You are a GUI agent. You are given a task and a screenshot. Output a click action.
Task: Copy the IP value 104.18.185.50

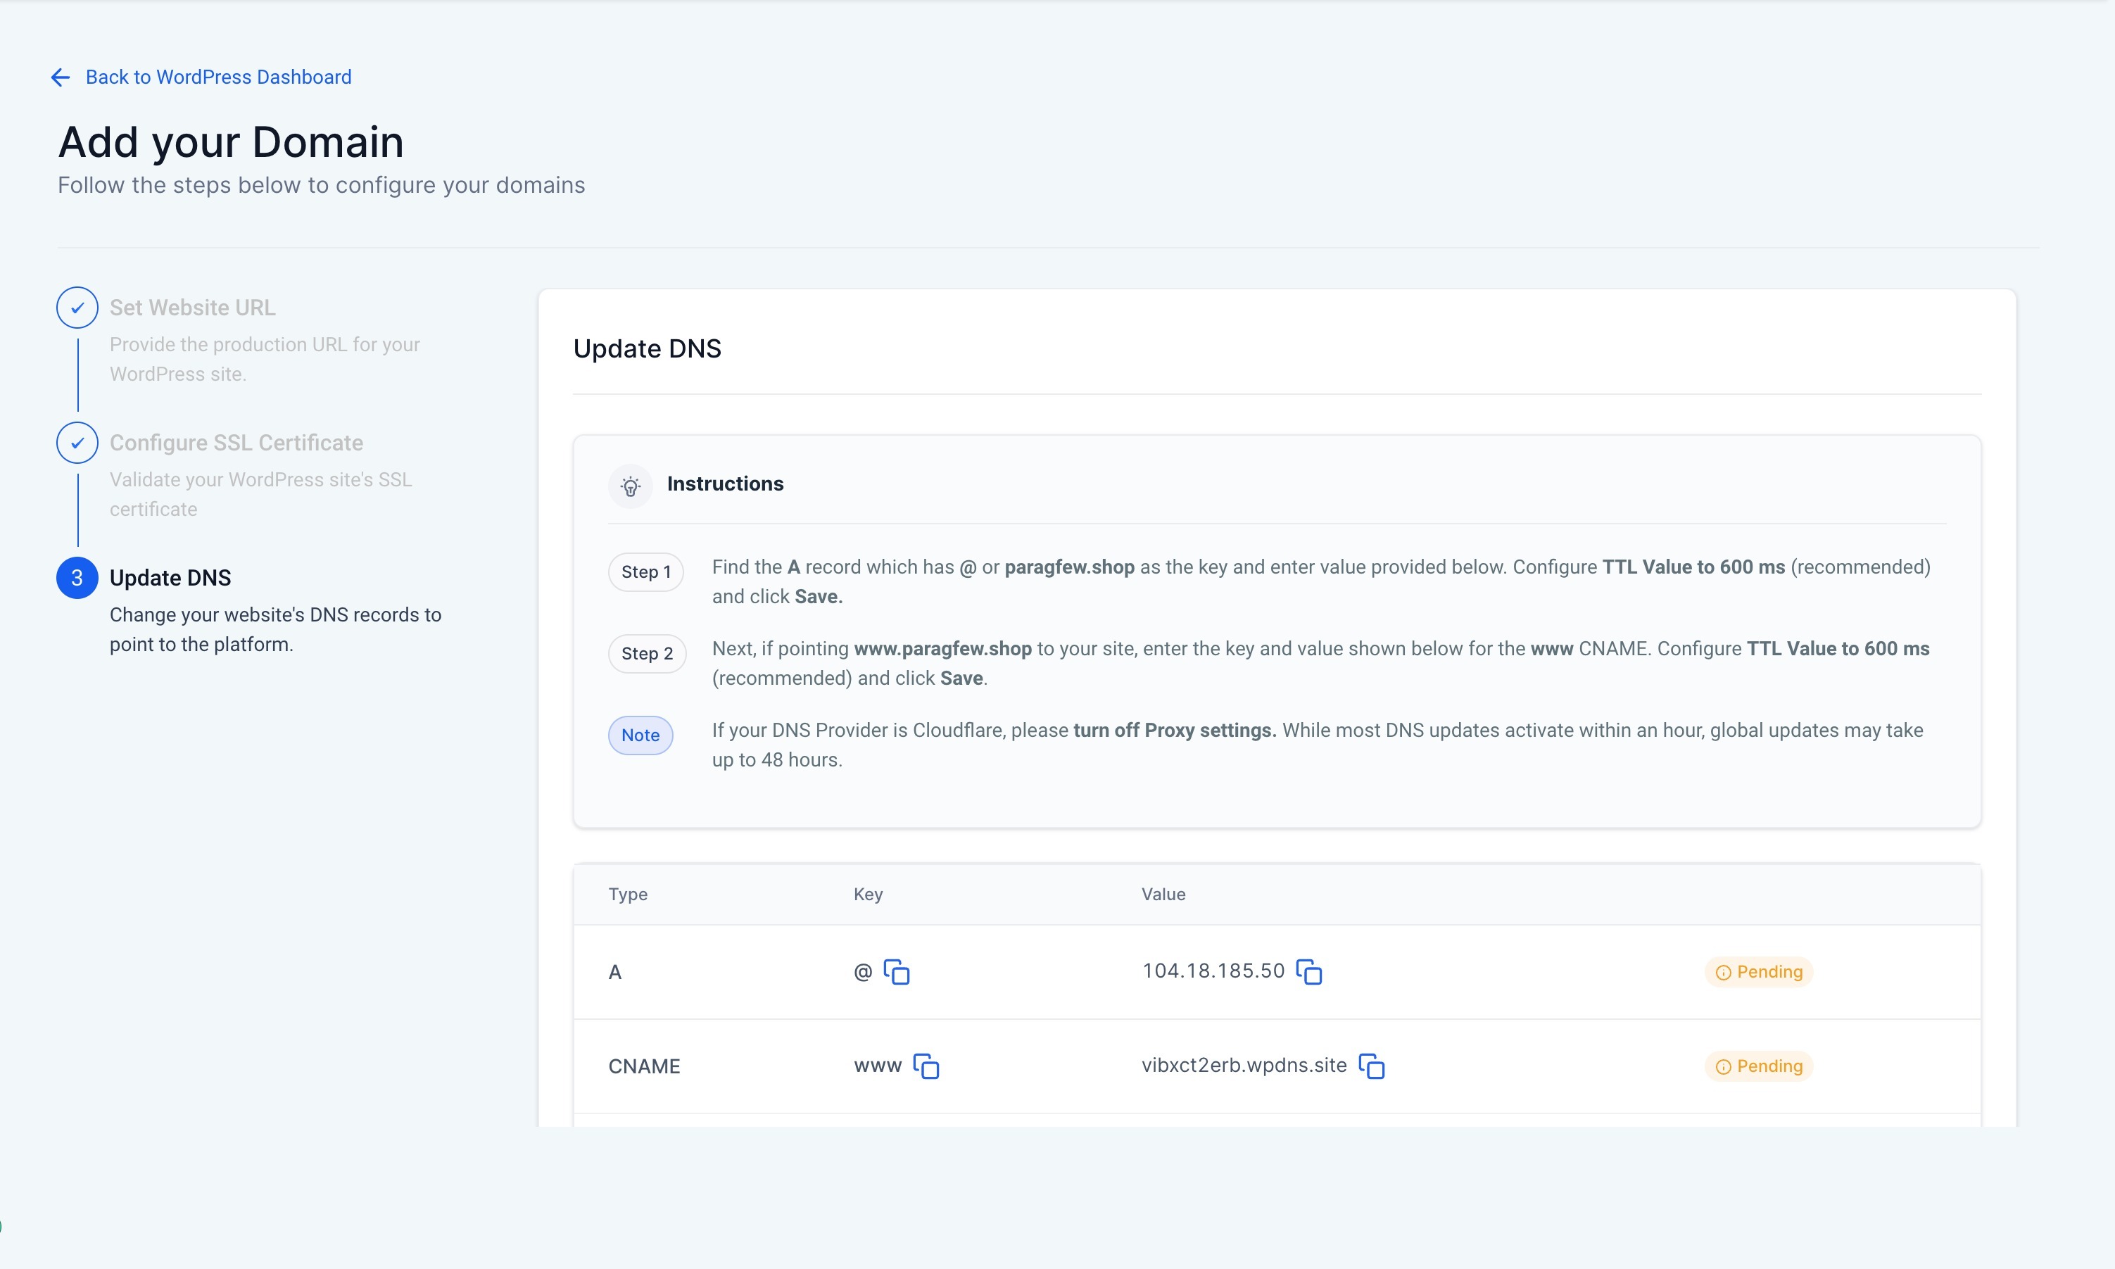pyautogui.click(x=1309, y=972)
